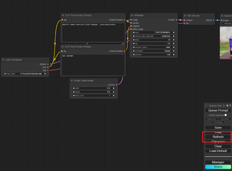Open View History
Viewport: 232px width, 171px height.
218,122
